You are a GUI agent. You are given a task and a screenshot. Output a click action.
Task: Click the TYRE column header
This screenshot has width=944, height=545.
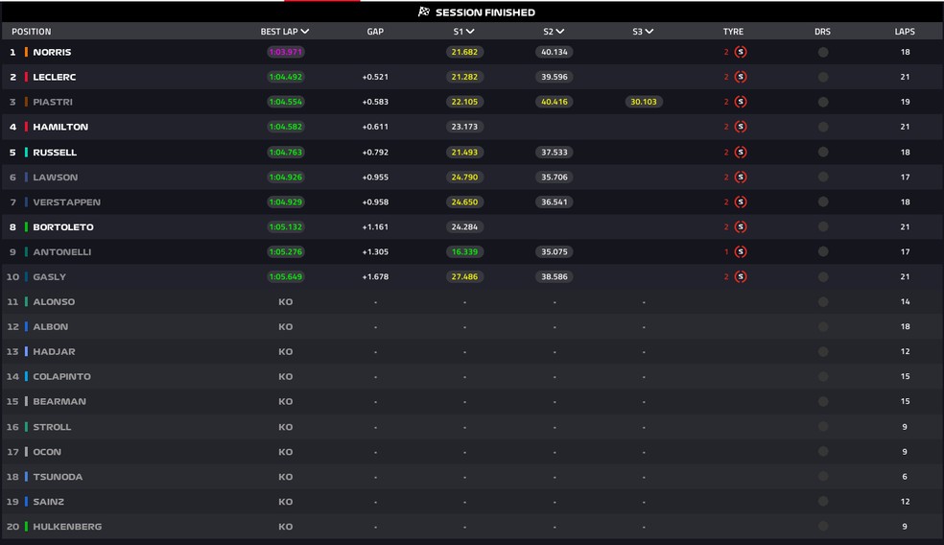pyautogui.click(x=733, y=32)
